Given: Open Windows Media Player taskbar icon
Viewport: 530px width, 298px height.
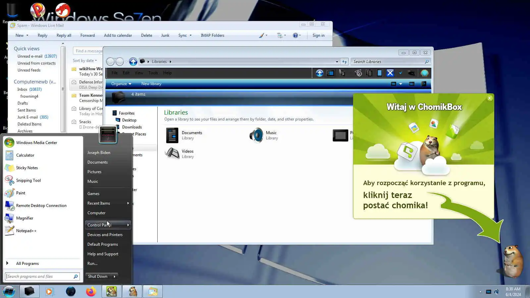Looking at the screenshot, I should click(50, 291).
